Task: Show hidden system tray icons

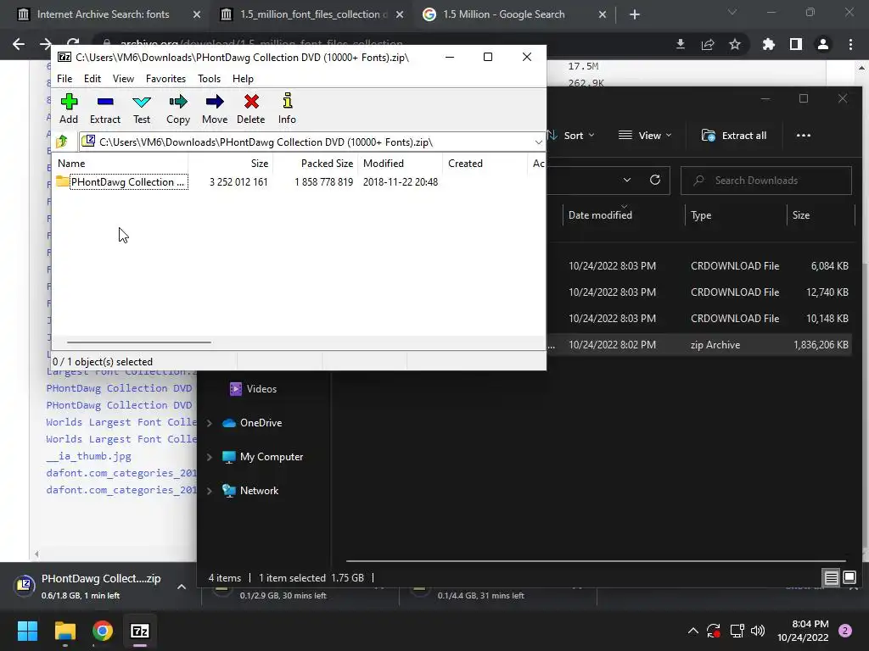Action: click(x=692, y=631)
